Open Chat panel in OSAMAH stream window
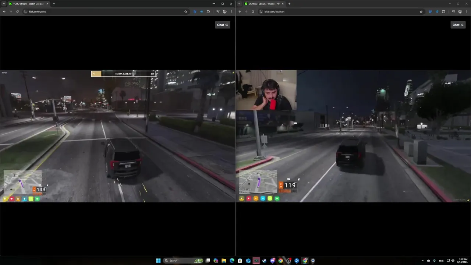The height and width of the screenshot is (265, 471). pyautogui.click(x=458, y=25)
